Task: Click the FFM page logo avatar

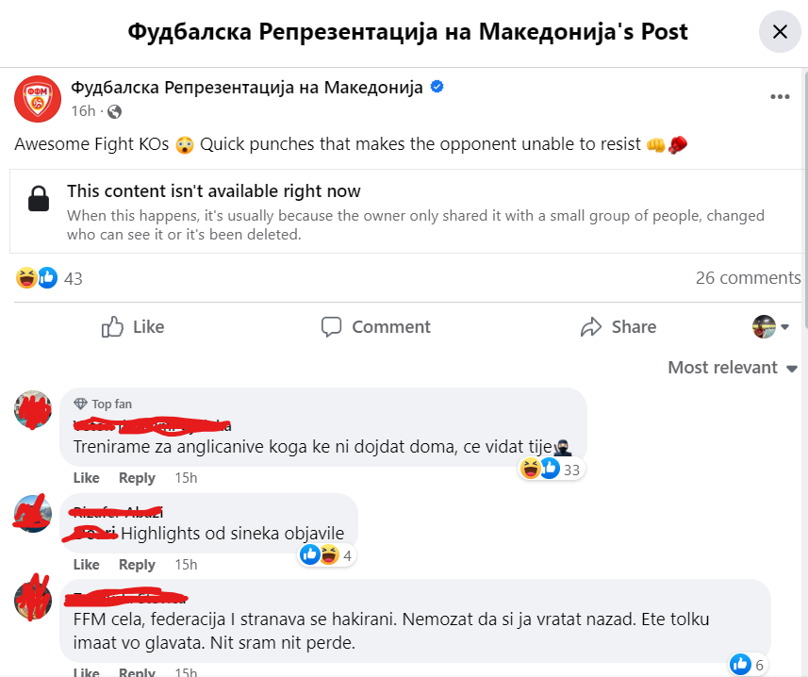Action: (38, 99)
